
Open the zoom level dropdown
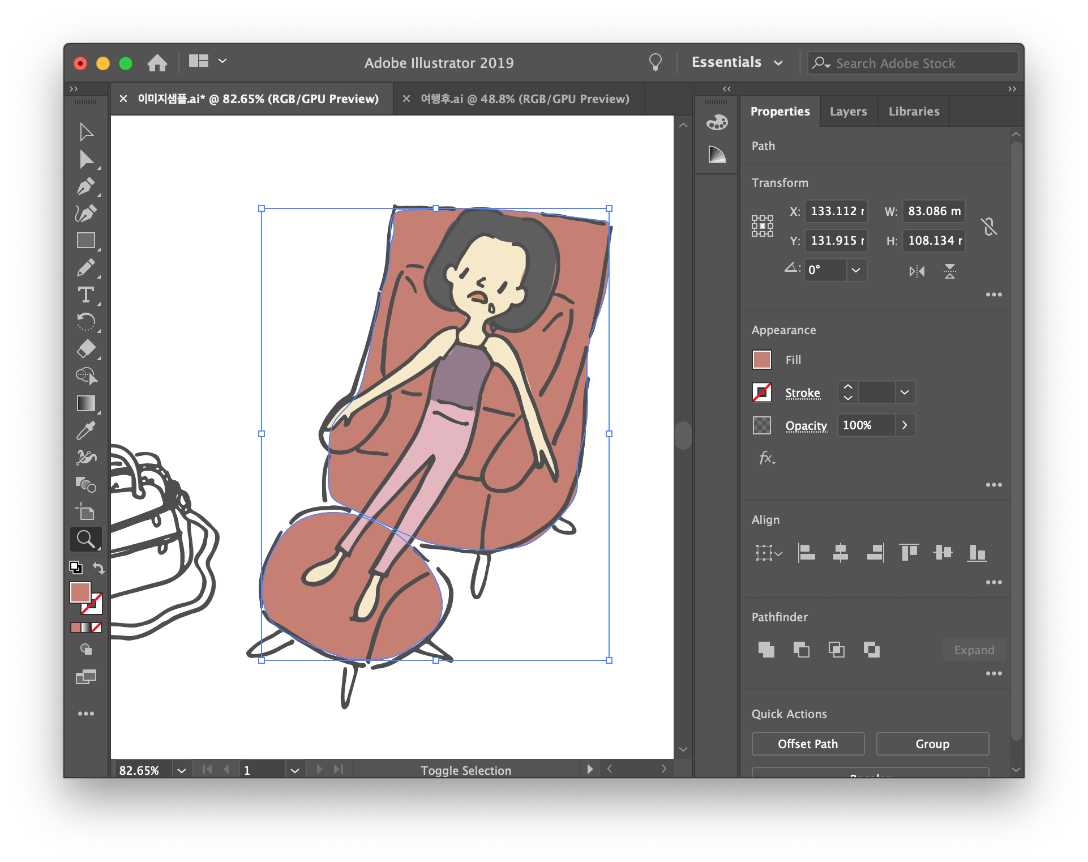tap(181, 770)
